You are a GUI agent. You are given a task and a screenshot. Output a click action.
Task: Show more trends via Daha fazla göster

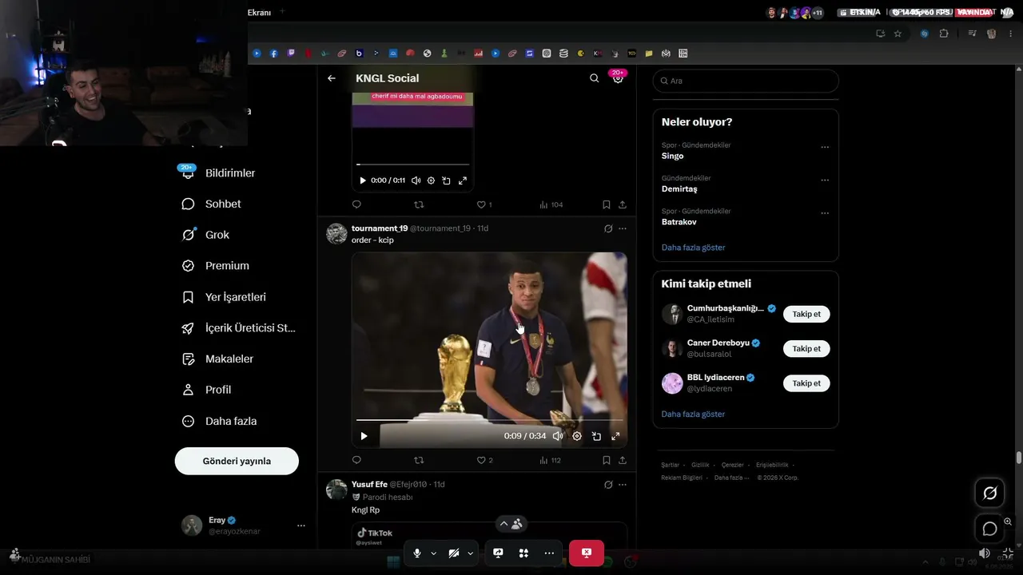tap(693, 248)
